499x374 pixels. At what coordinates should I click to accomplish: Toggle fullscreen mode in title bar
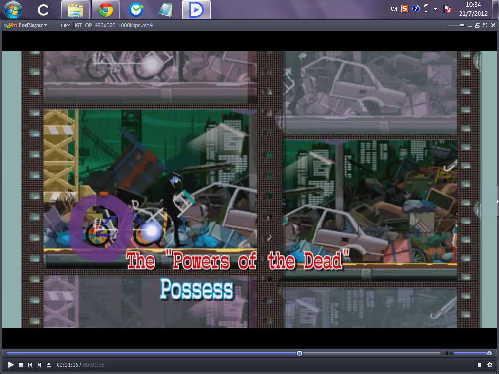tap(485, 25)
